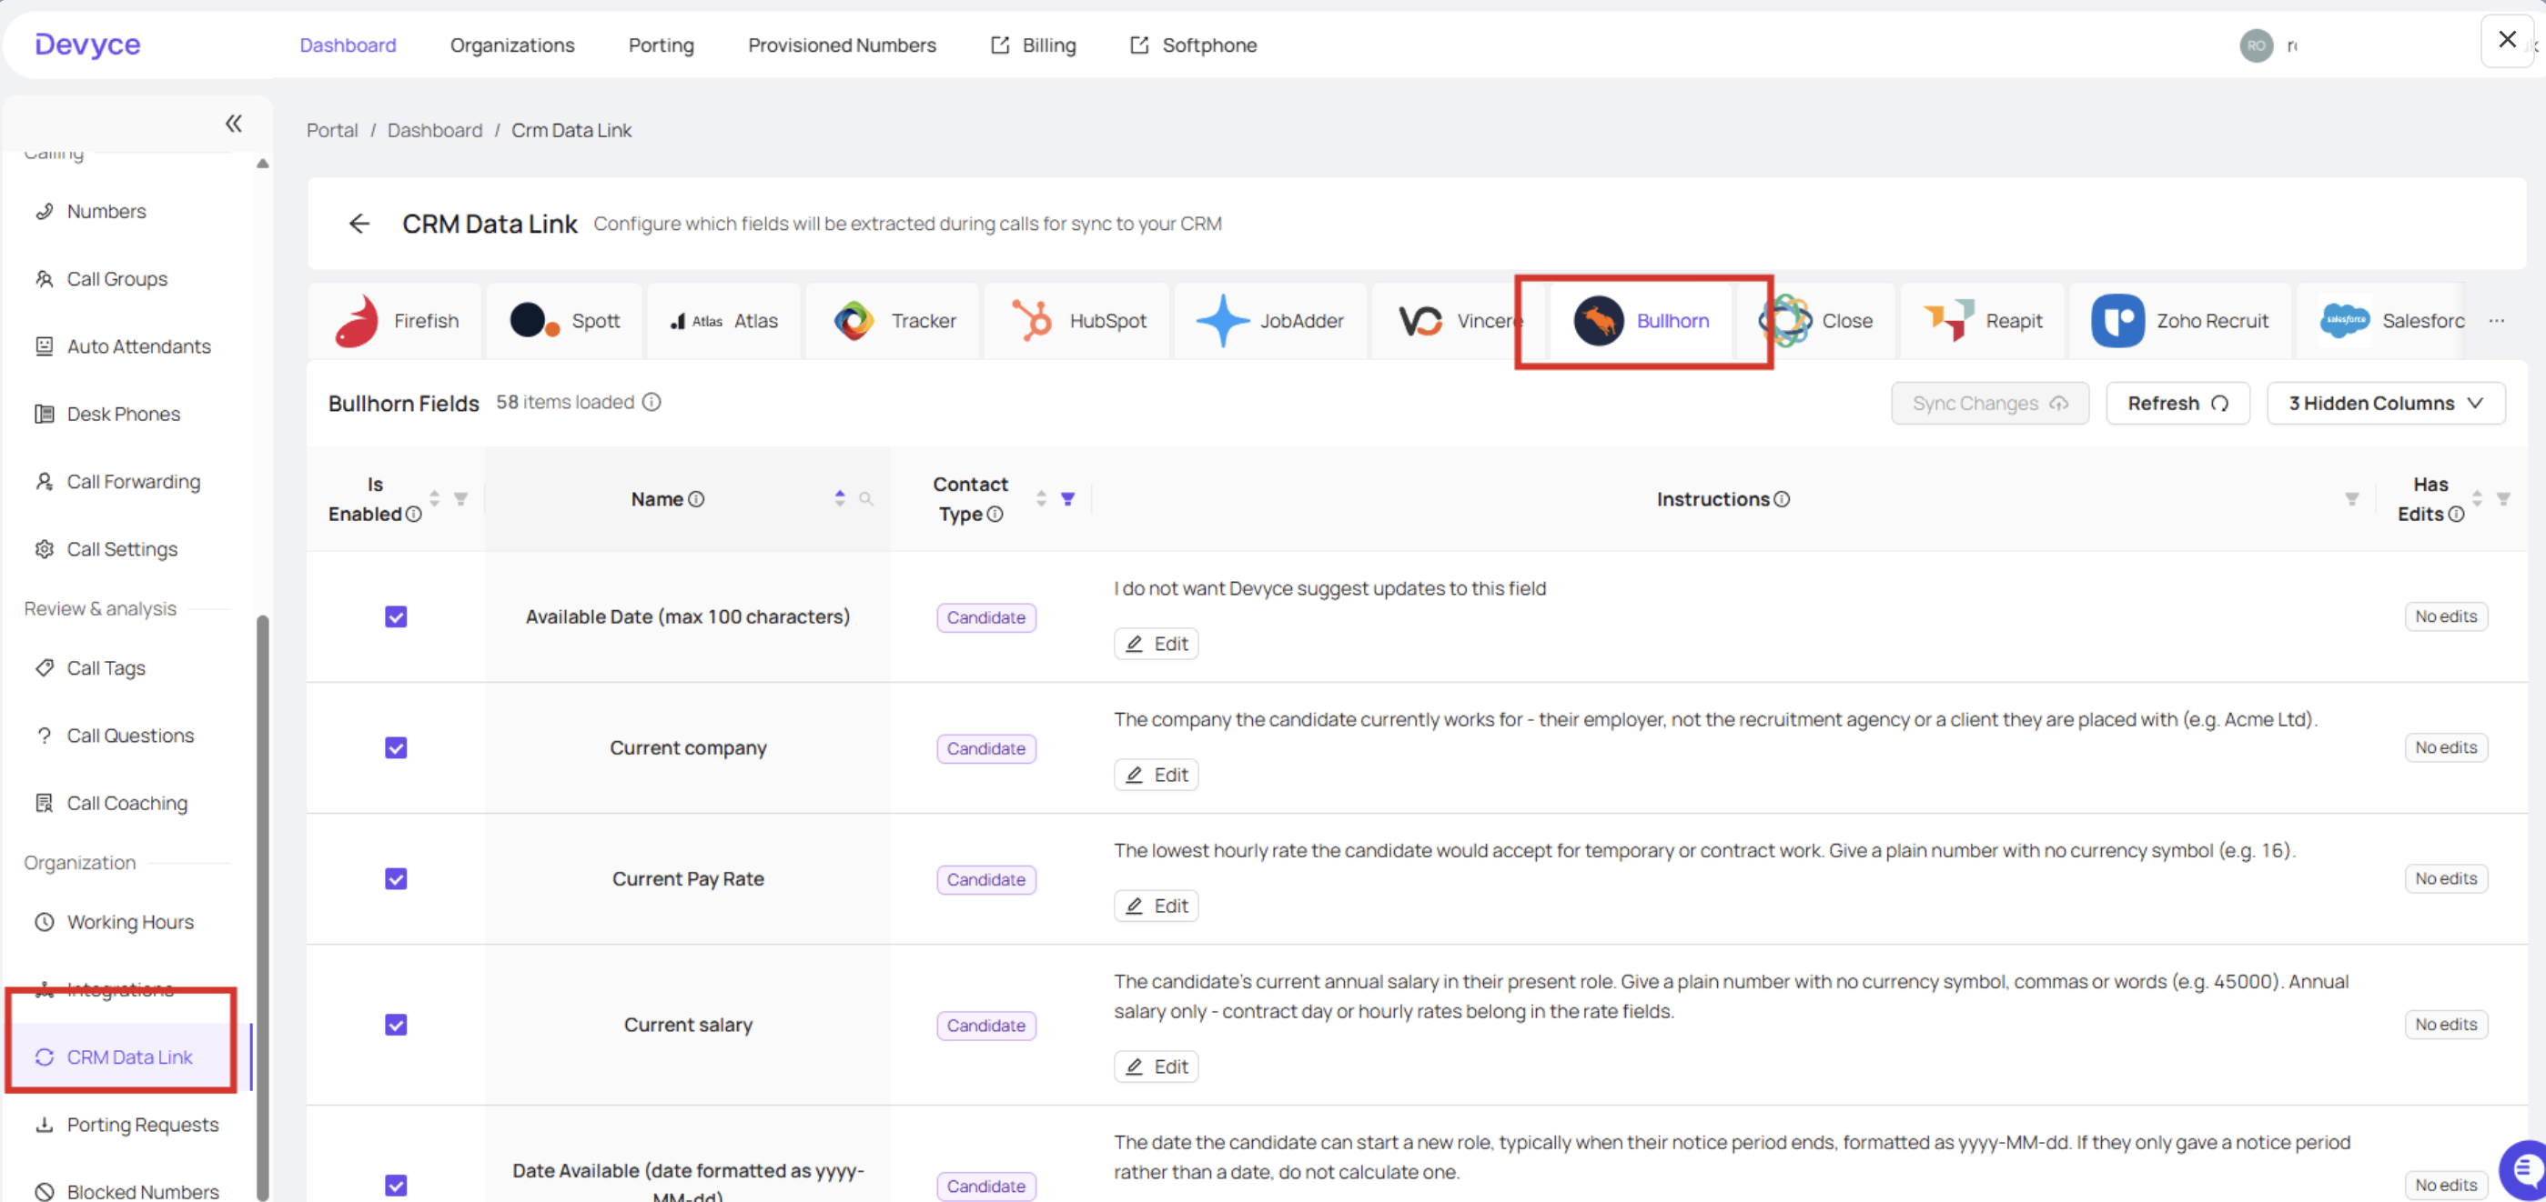
Task: Open the info icon next to 58 items loaded
Action: (x=652, y=402)
